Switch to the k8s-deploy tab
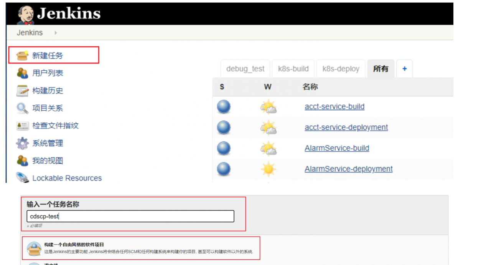 click(x=341, y=69)
